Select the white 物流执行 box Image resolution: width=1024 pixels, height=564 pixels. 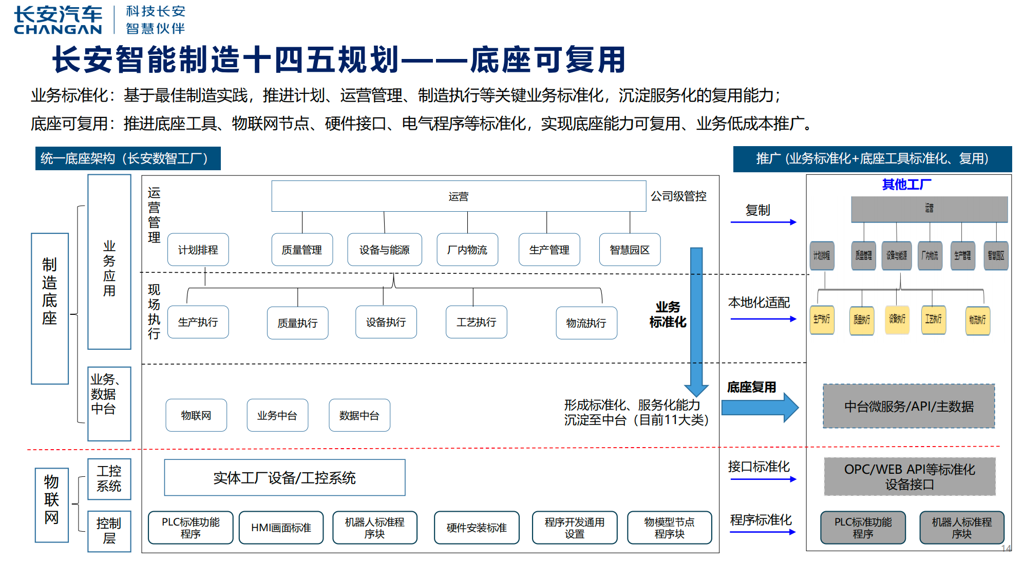(x=586, y=323)
